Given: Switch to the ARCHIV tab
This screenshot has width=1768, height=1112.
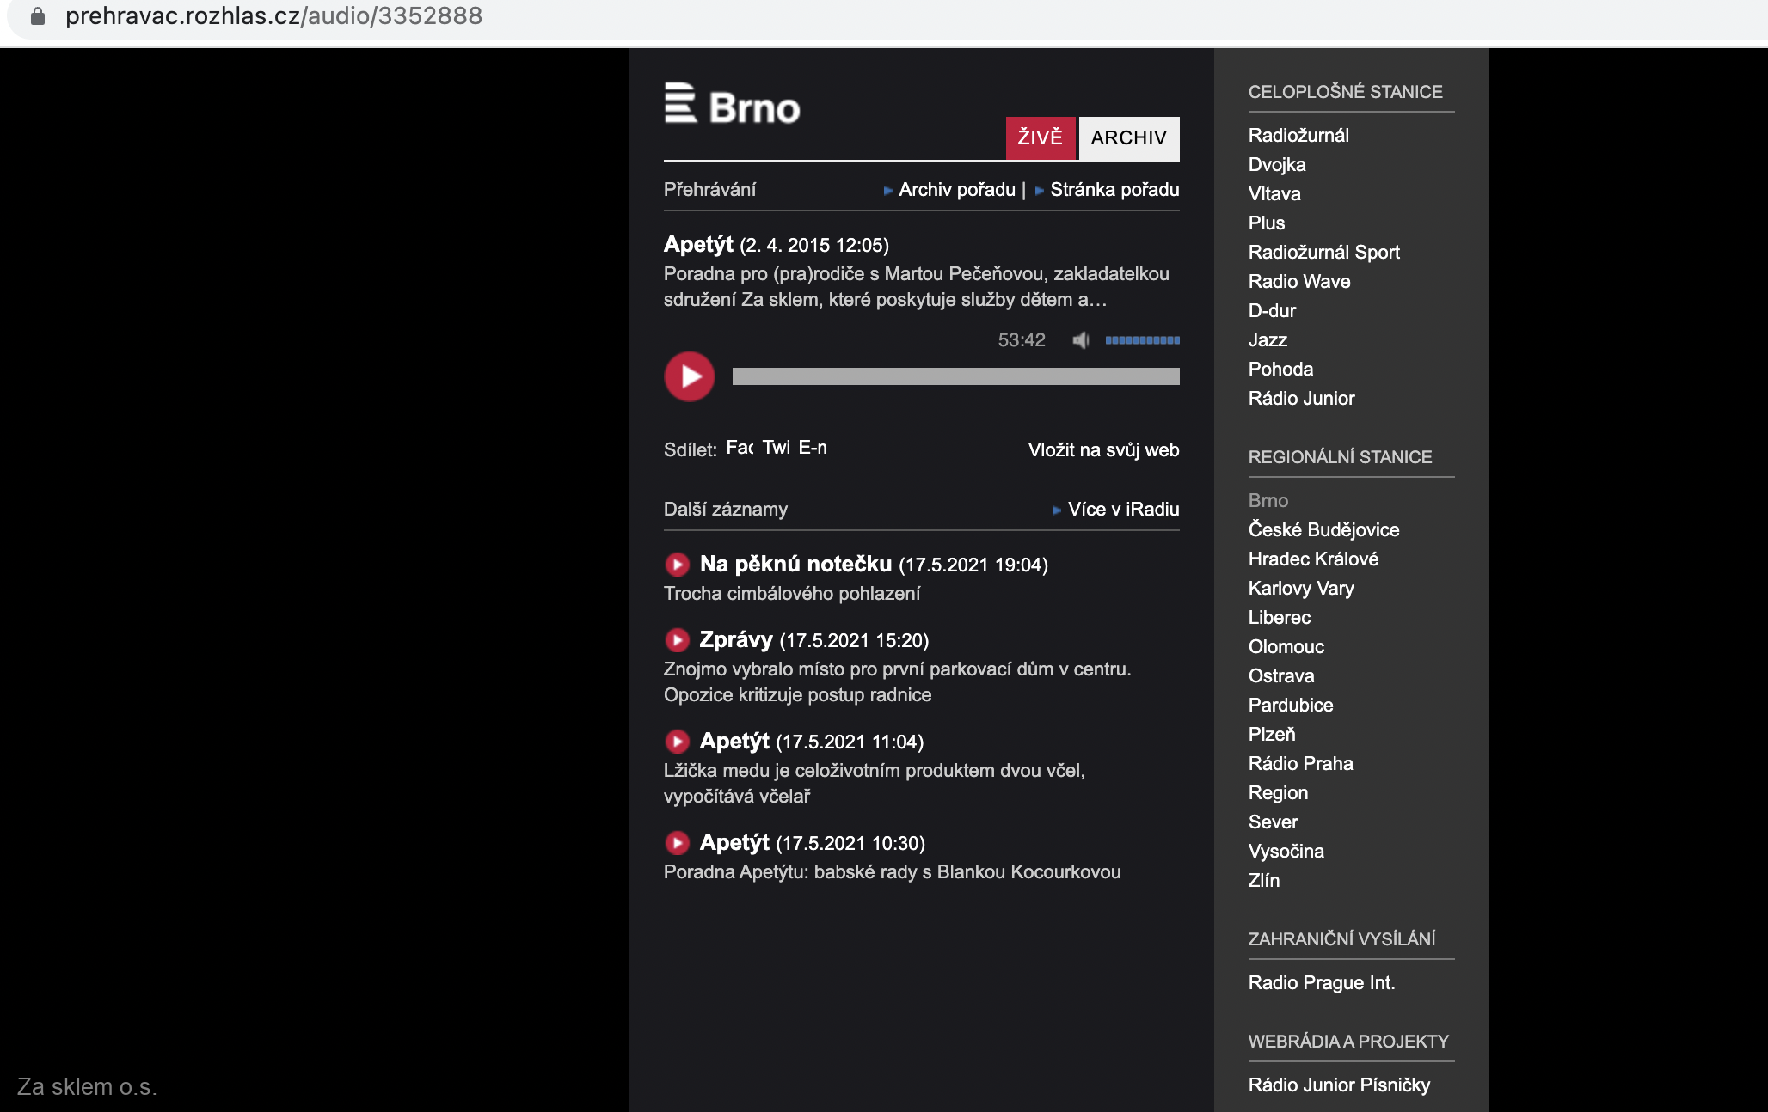Looking at the screenshot, I should (x=1129, y=137).
